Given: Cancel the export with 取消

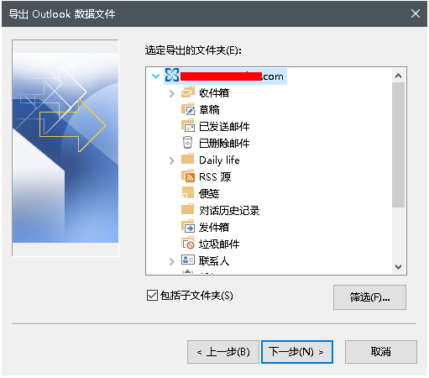Looking at the screenshot, I should click(x=381, y=352).
